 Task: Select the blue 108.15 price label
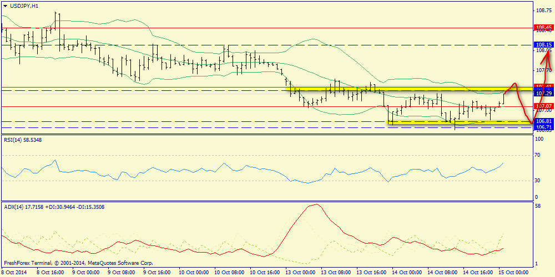click(x=543, y=44)
